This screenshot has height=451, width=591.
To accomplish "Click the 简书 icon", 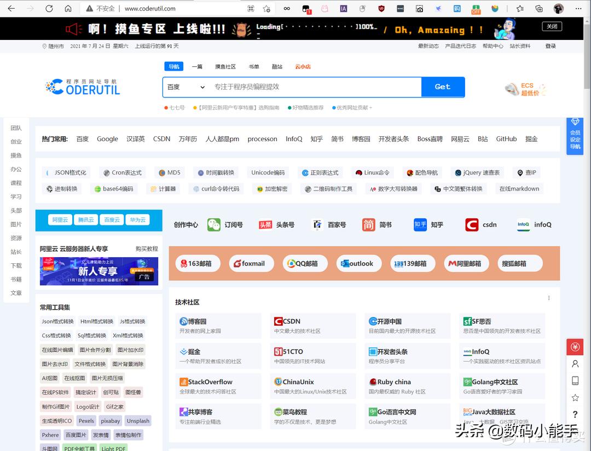I will coord(378,224).
